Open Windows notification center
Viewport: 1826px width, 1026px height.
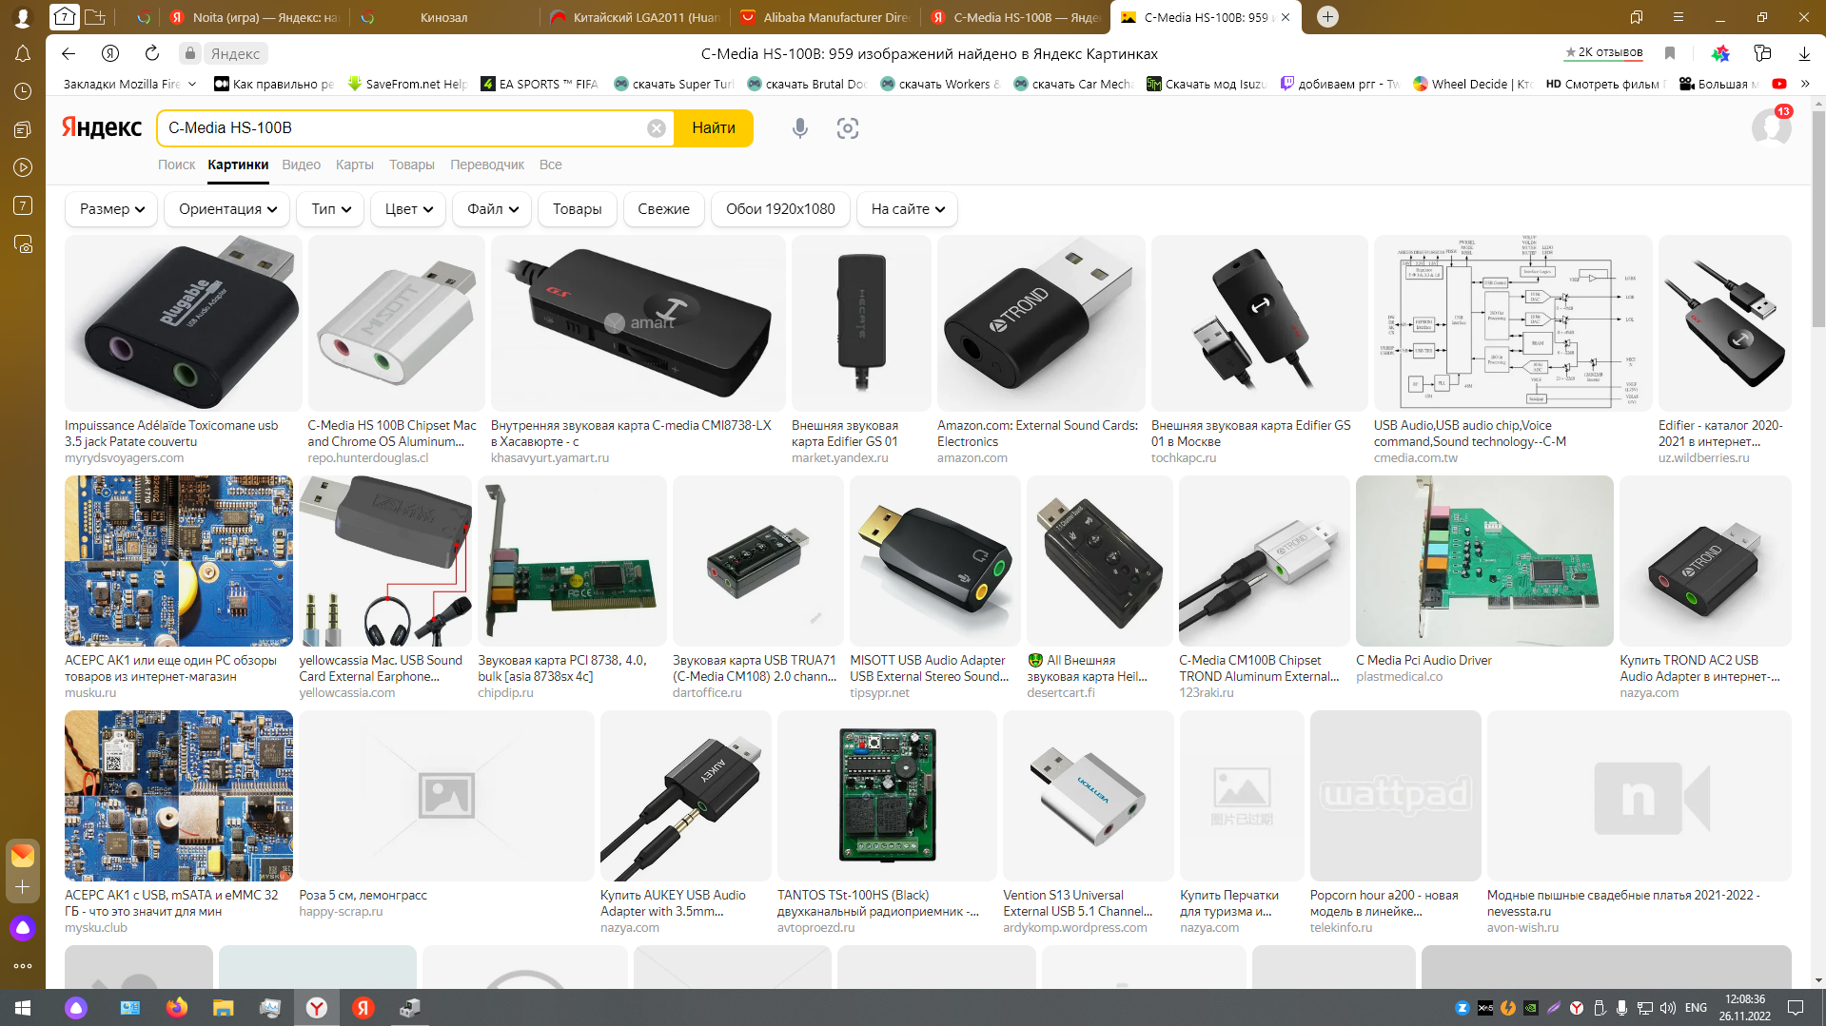(1796, 1007)
